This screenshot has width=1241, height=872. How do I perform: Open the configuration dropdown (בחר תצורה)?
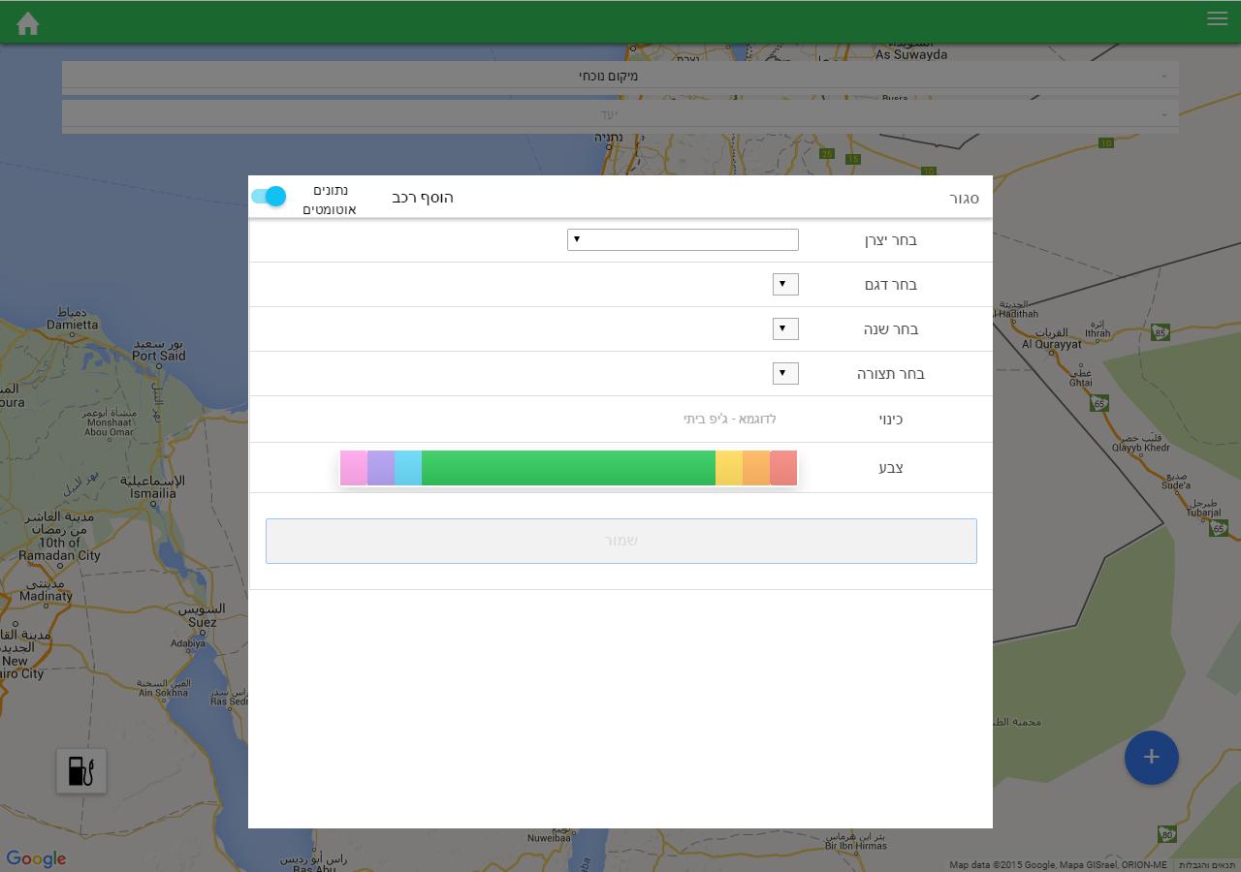coord(785,373)
